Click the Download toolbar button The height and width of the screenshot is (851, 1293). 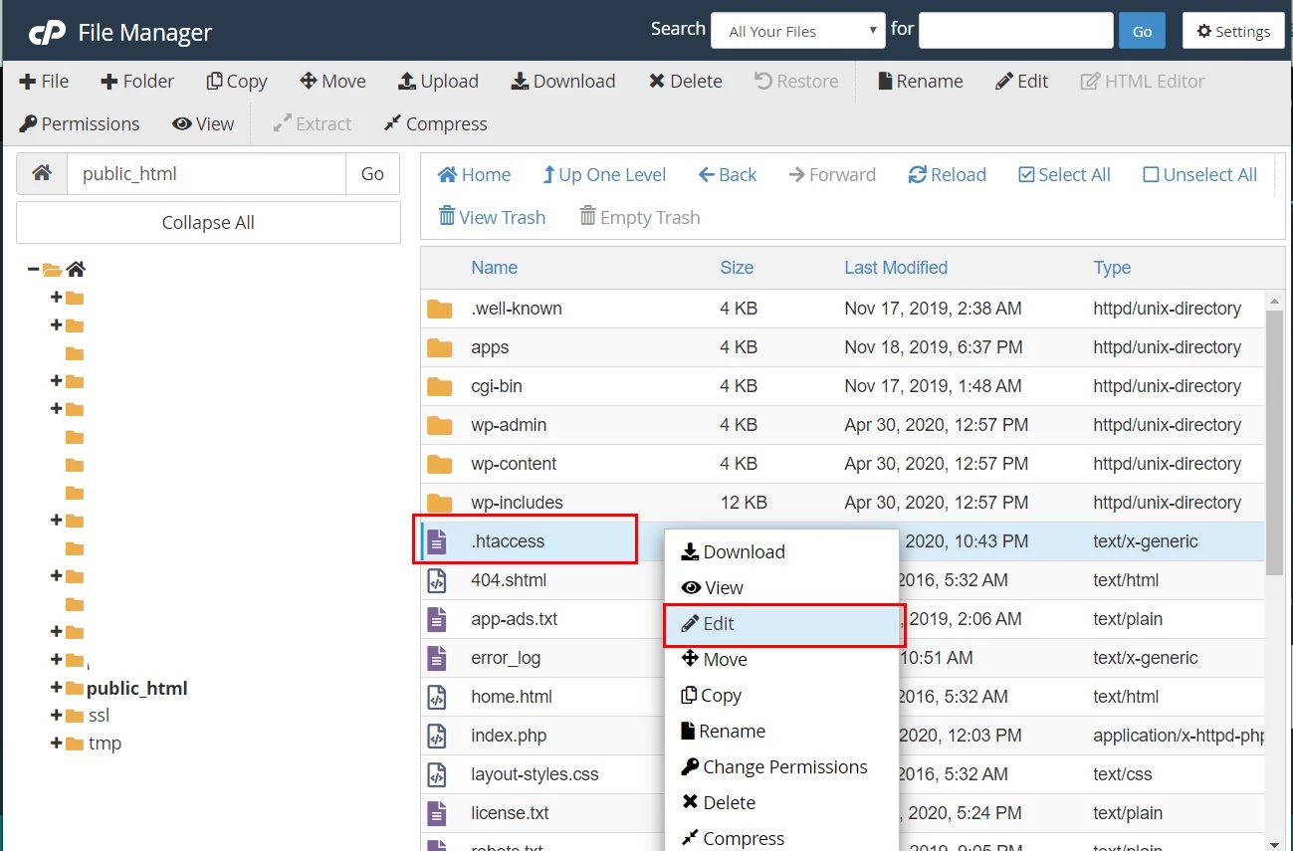563,82
